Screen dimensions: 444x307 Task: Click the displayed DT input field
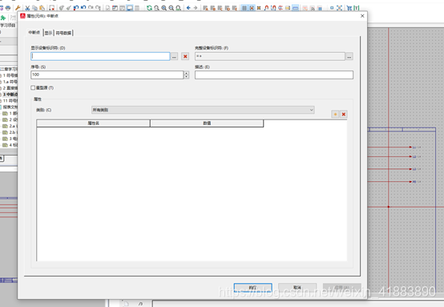click(100, 56)
